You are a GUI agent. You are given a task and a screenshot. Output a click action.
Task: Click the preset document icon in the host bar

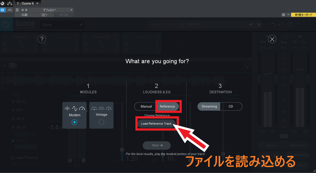coord(17,10)
